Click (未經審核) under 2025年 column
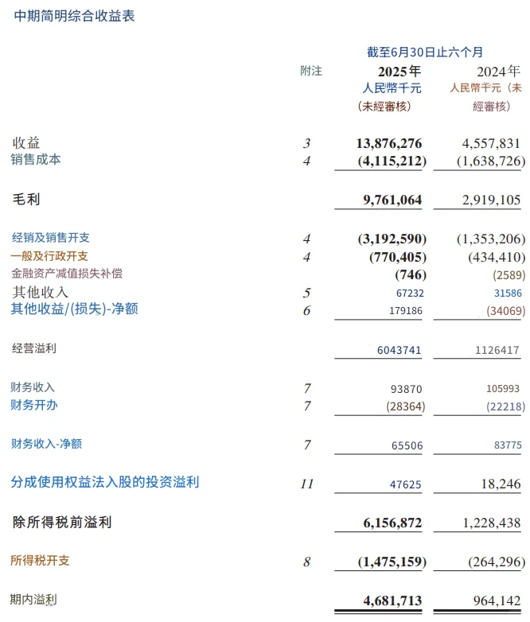Screen dimensions: 530x622 (384, 107)
